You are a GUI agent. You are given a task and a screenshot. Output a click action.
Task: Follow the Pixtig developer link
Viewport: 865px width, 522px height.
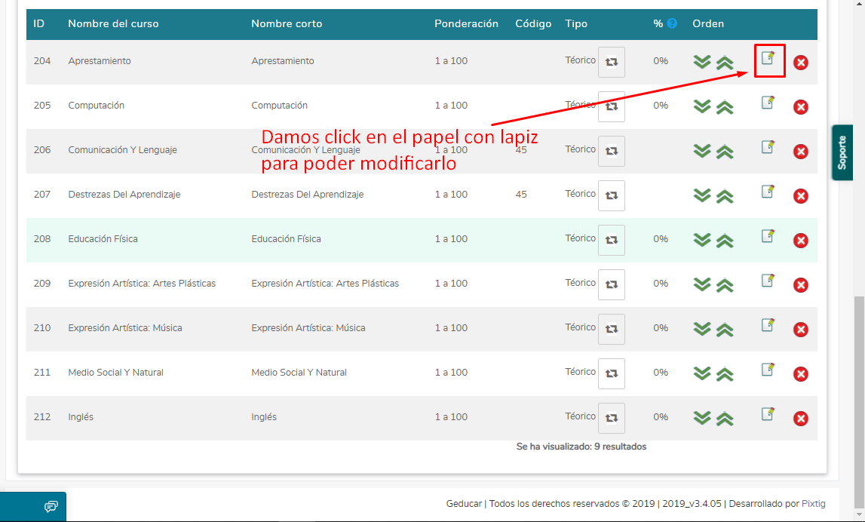(813, 503)
